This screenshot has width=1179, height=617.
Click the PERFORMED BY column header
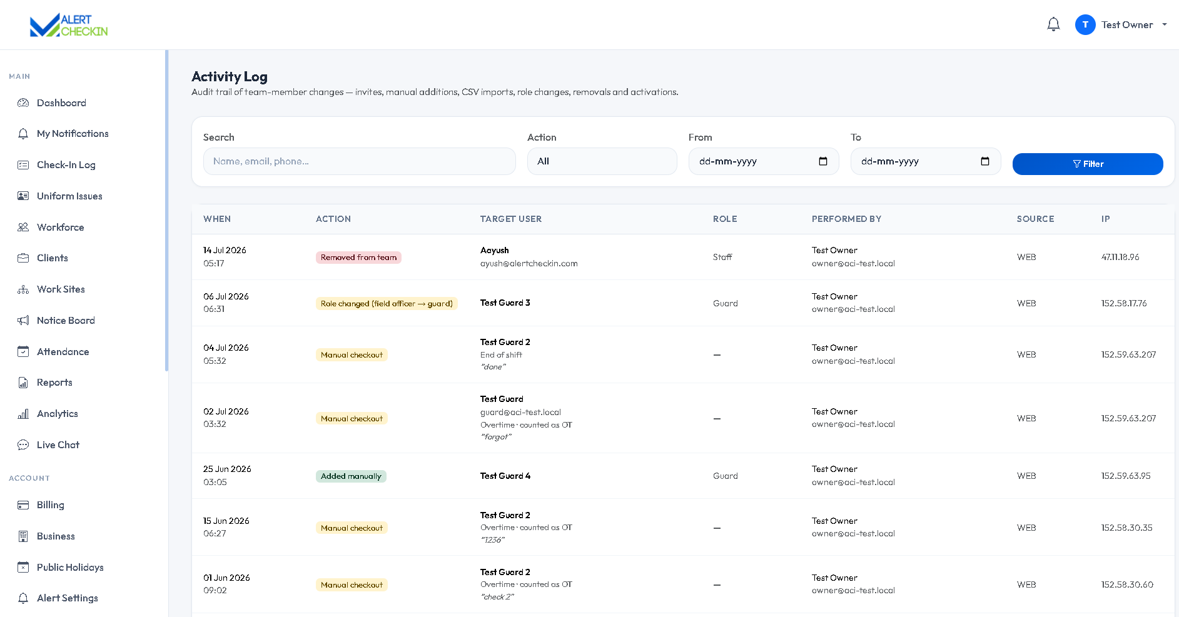tap(846, 219)
